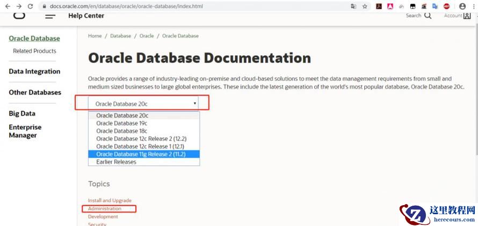Open the Oracle breadcrumb link
478x226 pixels.
click(147, 36)
